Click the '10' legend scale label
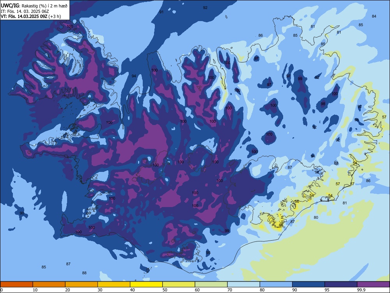Viewport: 390px width, 293px height. 35,290
